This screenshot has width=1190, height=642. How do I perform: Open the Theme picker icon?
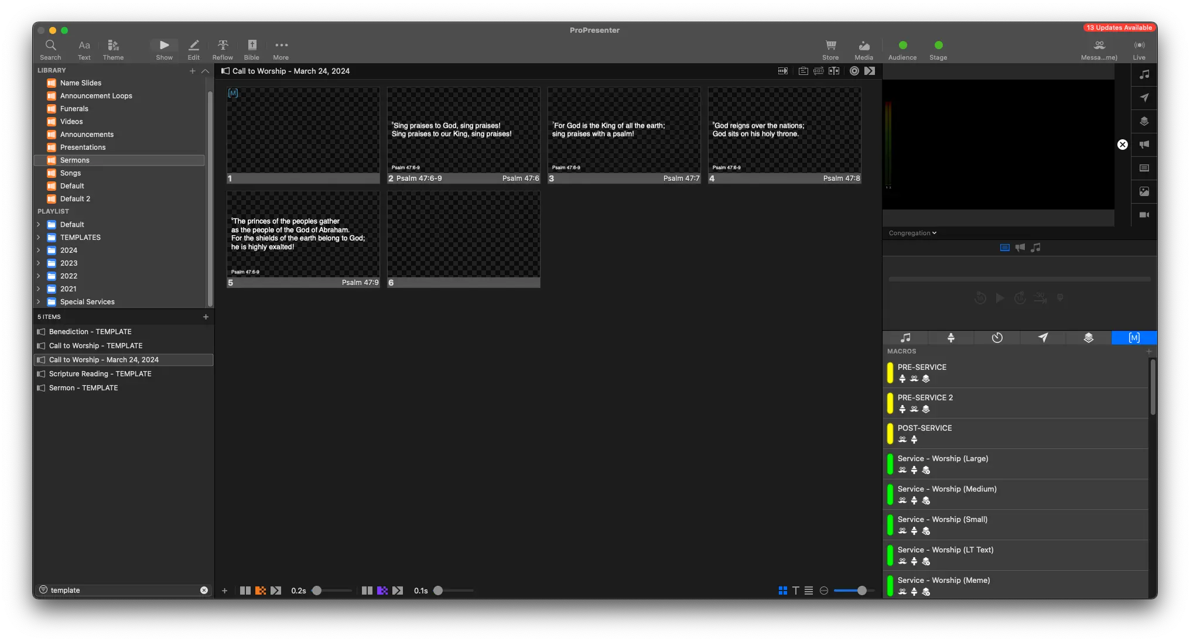(113, 46)
